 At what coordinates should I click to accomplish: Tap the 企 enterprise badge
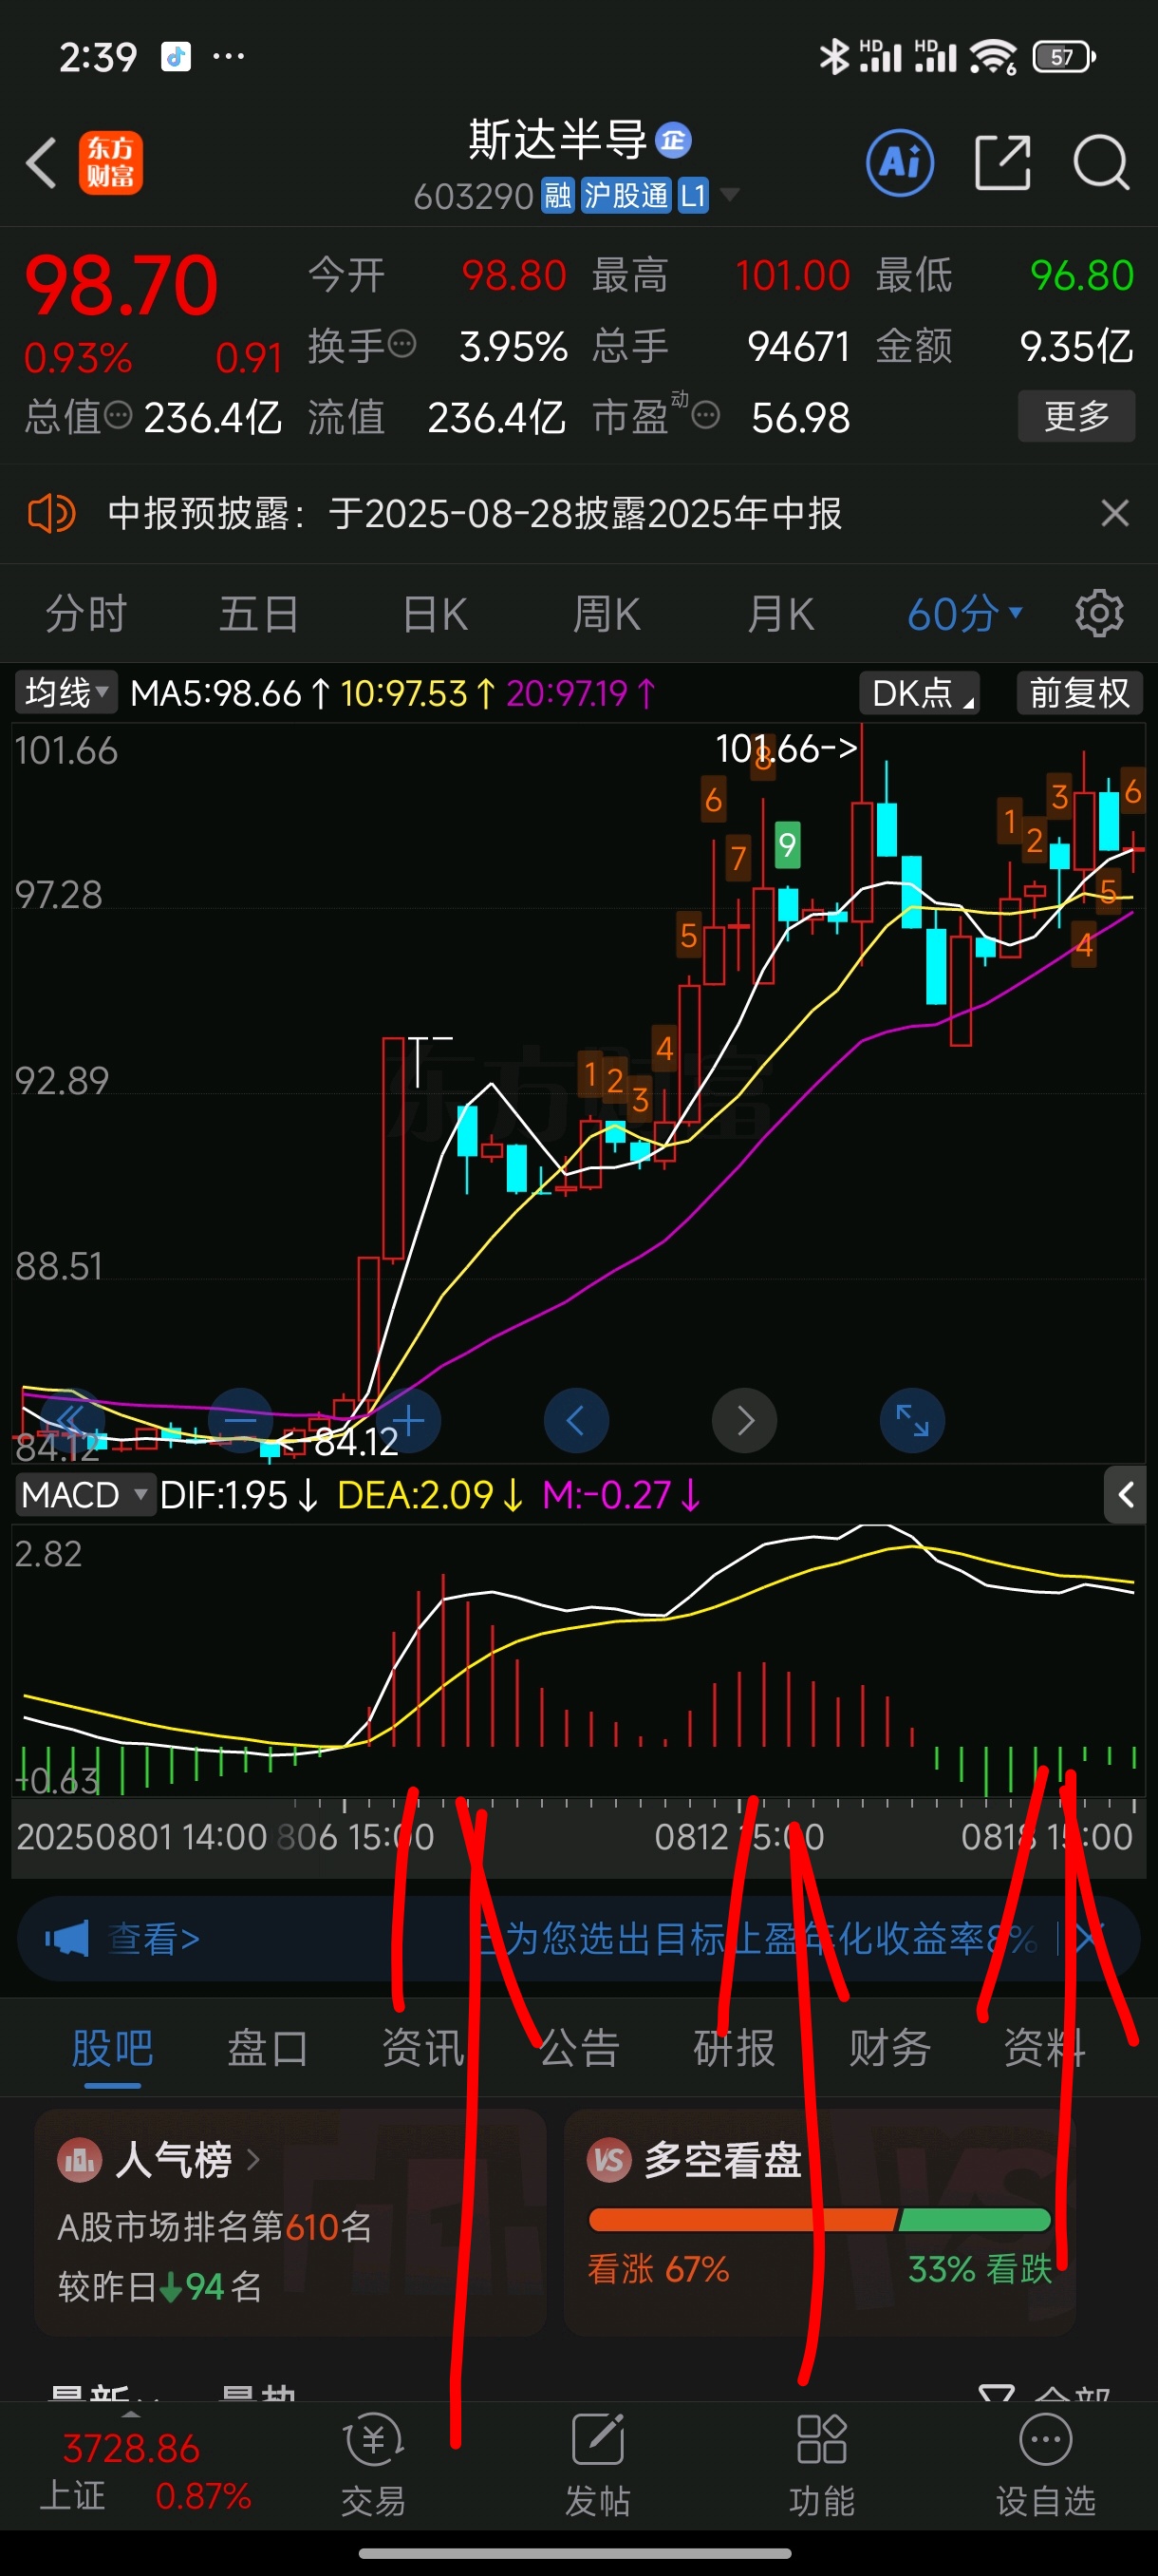[673, 141]
